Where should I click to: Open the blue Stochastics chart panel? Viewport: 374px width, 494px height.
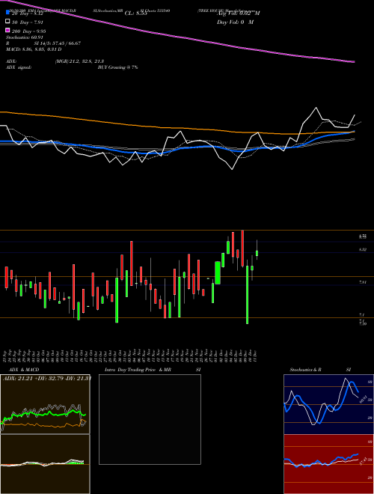(x=328, y=404)
